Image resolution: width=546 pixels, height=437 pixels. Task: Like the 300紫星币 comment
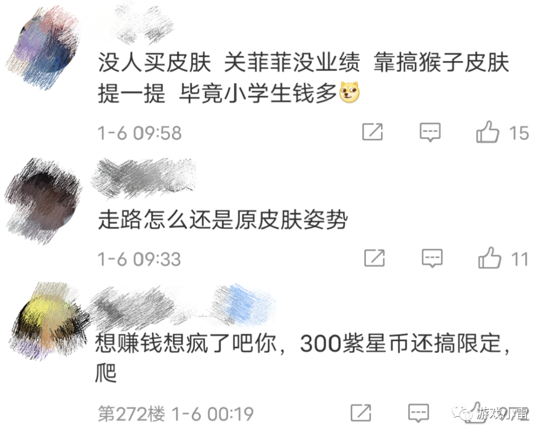pyautogui.click(x=476, y=413)
